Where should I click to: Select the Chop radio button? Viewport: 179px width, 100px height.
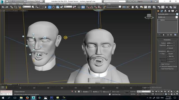pos(160,54)
